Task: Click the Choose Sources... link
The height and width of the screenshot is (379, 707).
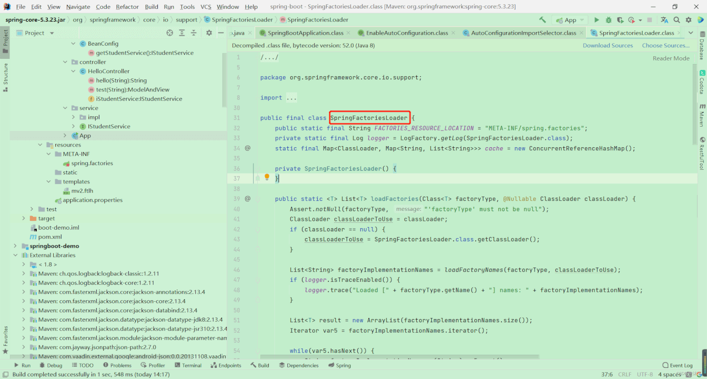Action: pos(665,46)
